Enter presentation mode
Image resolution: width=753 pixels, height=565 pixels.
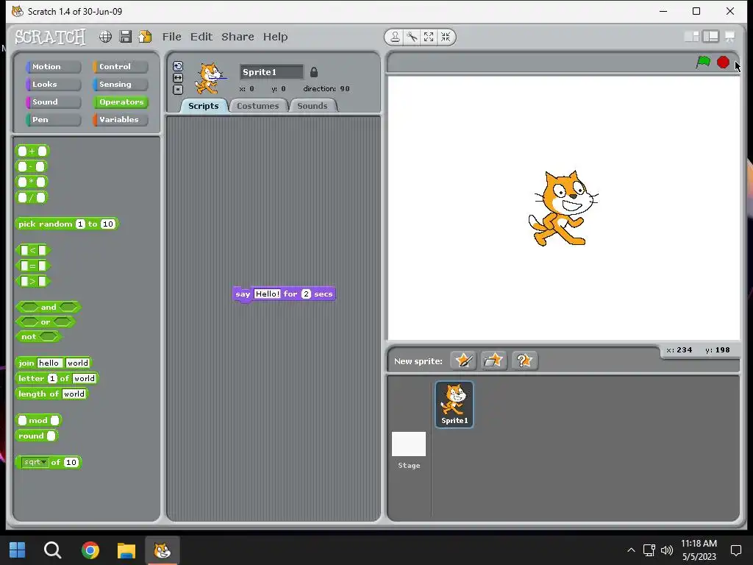pos(729,37)
